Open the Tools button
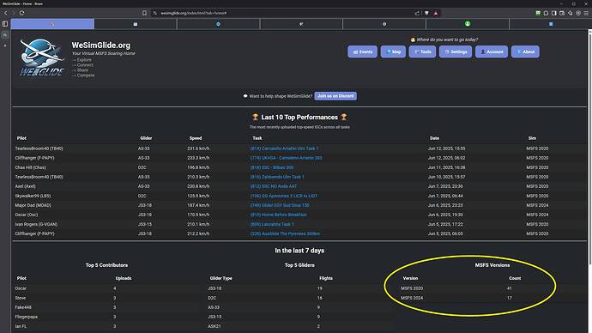 422,51
